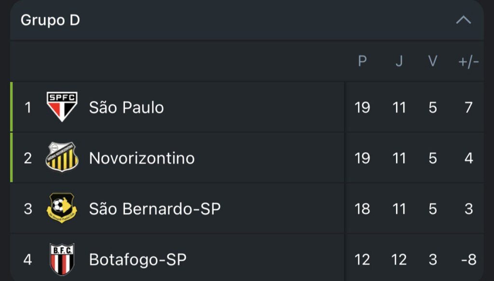494x281 pixels.
Task: Sort by the J games column header
Action: (x=399, y=61)
